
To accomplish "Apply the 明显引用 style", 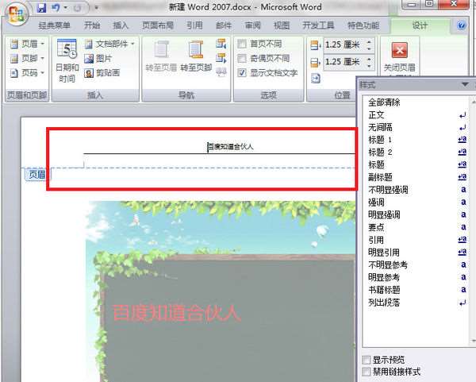I will tap(416, 253).
